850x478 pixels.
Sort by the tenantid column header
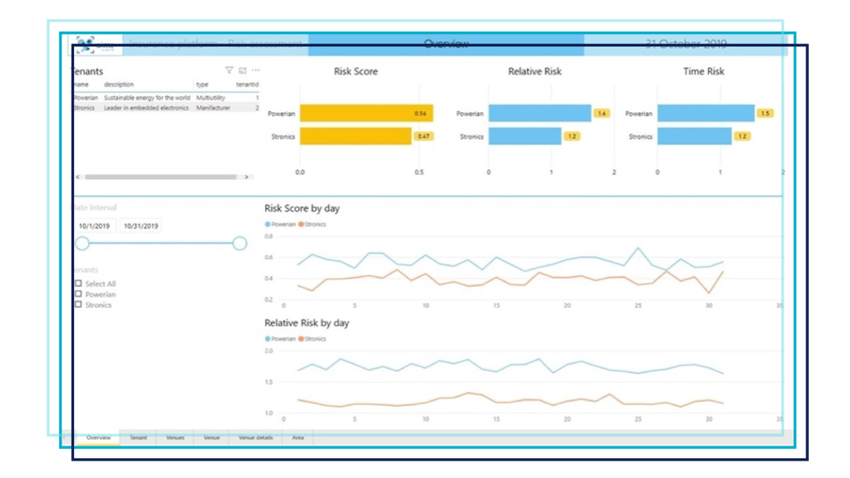tap(247, 84)
